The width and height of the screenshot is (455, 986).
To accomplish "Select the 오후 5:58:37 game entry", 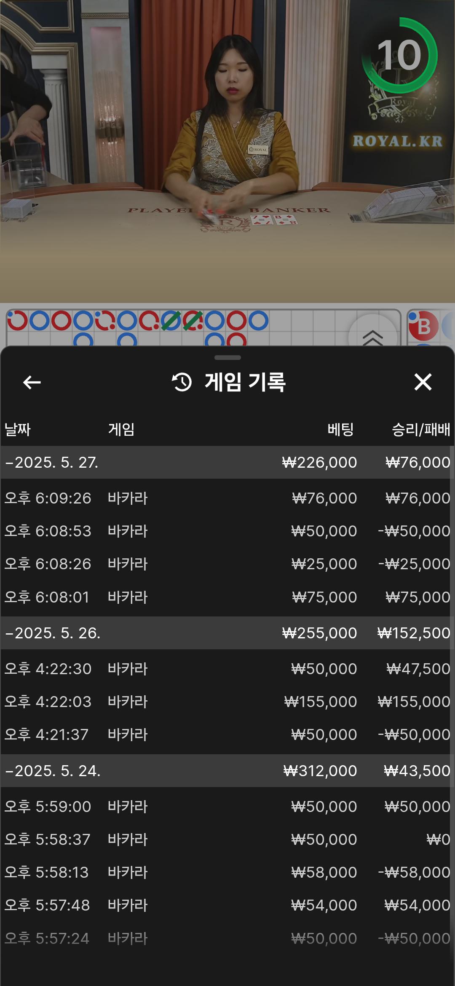I will tap(227, 839).
